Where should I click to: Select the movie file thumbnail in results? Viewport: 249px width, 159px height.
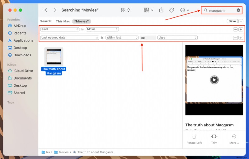(54, 57)
